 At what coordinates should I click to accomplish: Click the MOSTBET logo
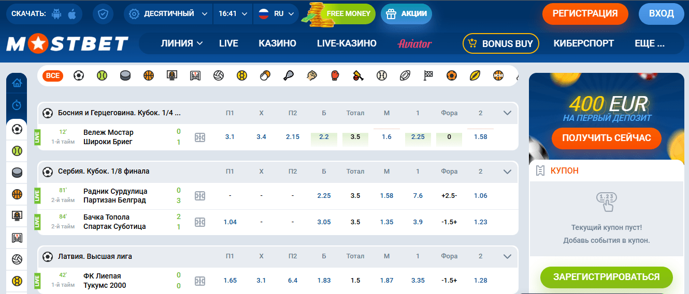(67, 44)
